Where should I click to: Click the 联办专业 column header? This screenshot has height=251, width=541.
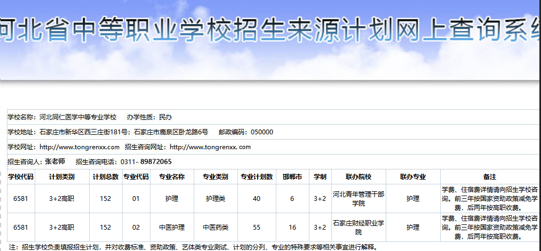[x=413, y=177]
